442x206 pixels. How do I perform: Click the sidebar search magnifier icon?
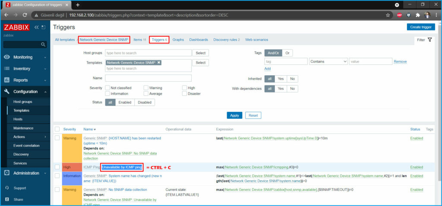(x=43, y=44)
